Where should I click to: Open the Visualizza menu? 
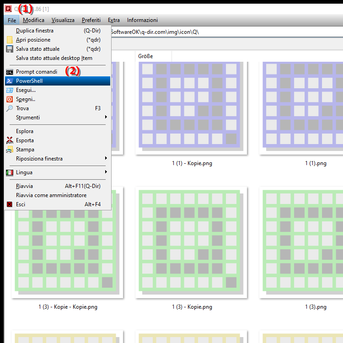(x=63, y=20)
